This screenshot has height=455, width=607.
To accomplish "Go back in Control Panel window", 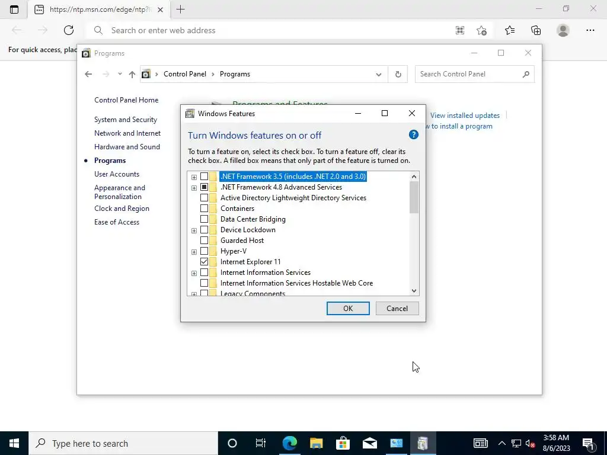I will 88,74.
